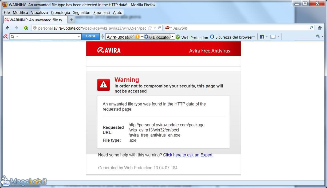
Task: Click the mail envelope toolbar icon
Action: click(x=273, y=37)
